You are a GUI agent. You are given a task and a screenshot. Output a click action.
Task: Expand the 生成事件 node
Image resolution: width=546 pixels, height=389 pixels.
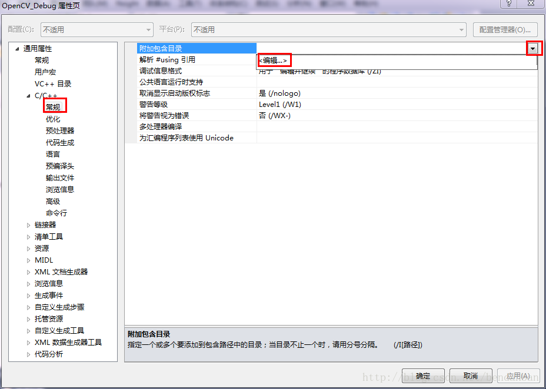[29, 296]
